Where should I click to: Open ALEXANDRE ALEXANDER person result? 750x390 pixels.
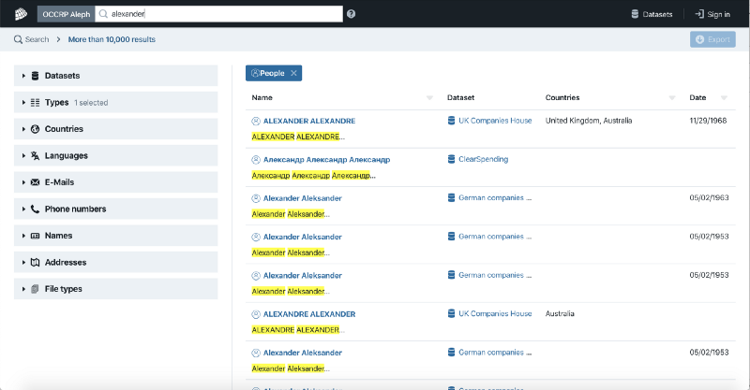(x=309, y=314)
